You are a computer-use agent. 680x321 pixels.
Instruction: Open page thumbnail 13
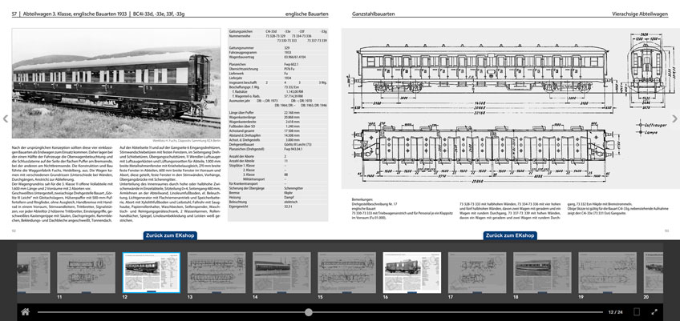[217, 273]
